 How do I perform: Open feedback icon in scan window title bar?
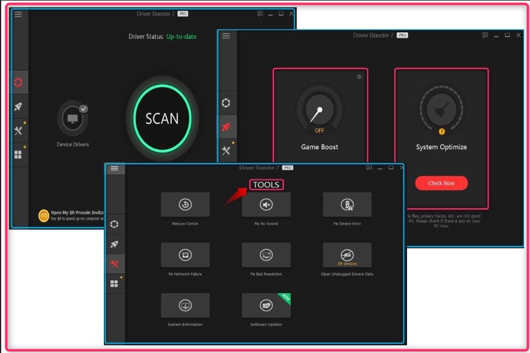click(x=260, y=14)
